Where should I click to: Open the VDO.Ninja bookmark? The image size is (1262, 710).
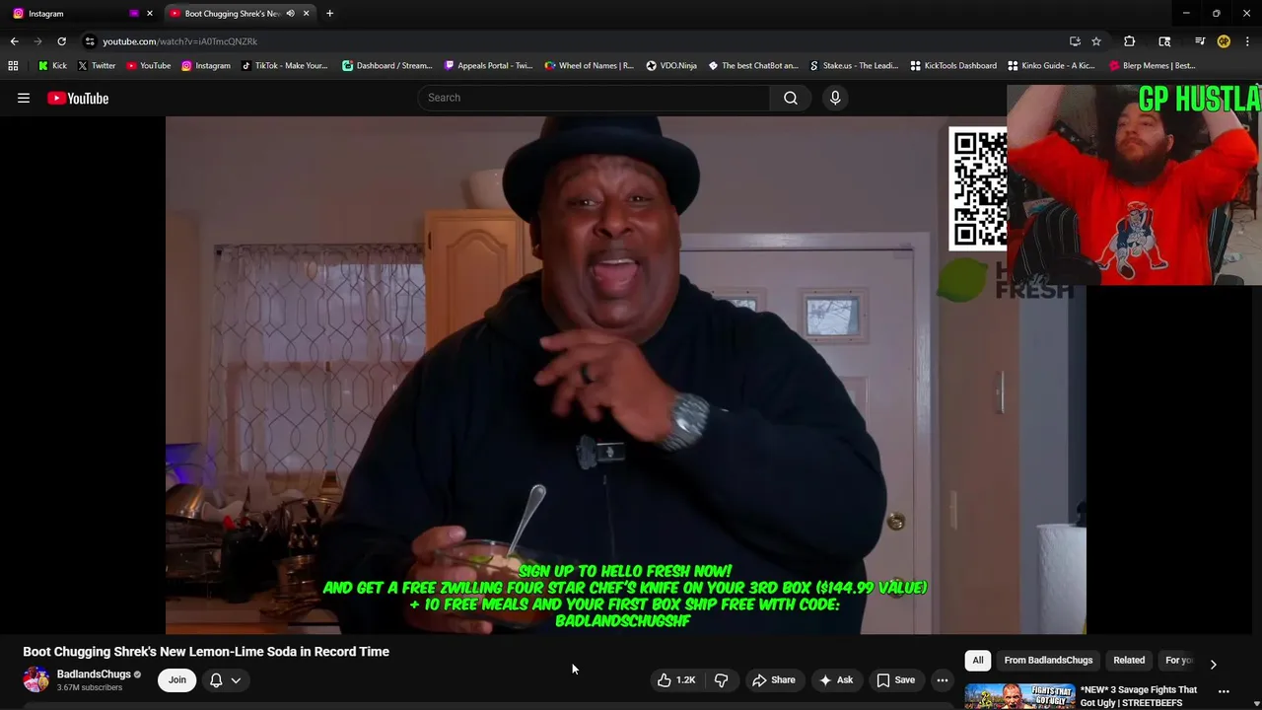671,66
